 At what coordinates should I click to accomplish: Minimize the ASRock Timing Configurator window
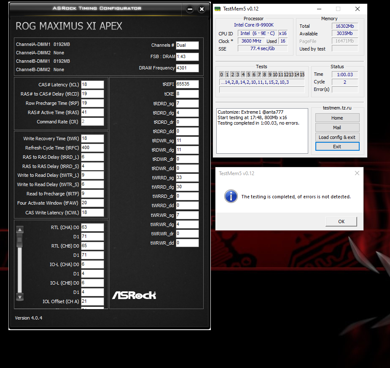coord(190,9)
